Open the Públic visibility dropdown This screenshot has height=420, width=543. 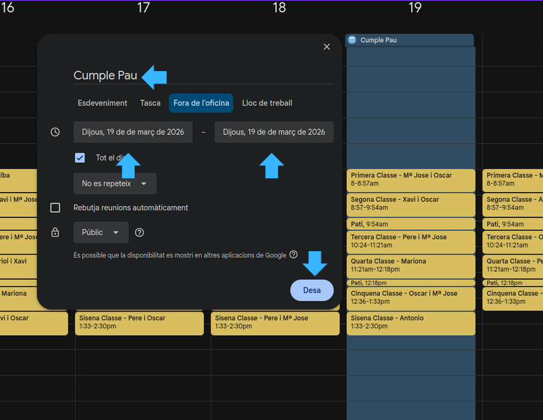101,233
